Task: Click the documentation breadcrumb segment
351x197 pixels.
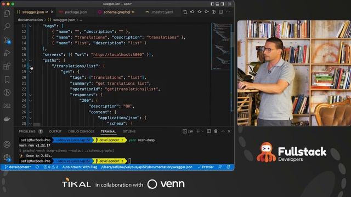Action: 30,20
